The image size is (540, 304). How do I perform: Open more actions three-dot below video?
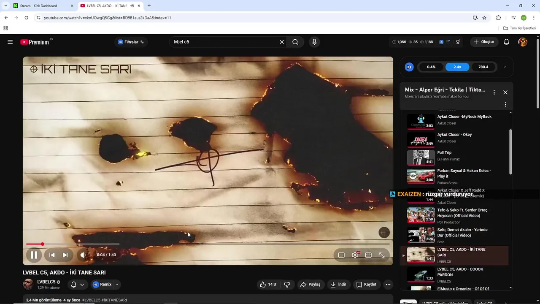click(388, 285)
